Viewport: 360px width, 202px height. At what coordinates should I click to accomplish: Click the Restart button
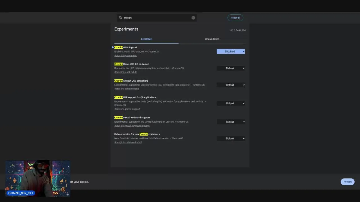click(x=347, y=182)
